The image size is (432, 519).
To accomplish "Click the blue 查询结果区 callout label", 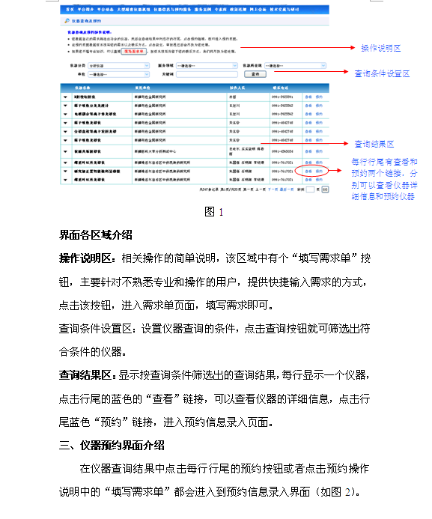I will click(374, 144).
